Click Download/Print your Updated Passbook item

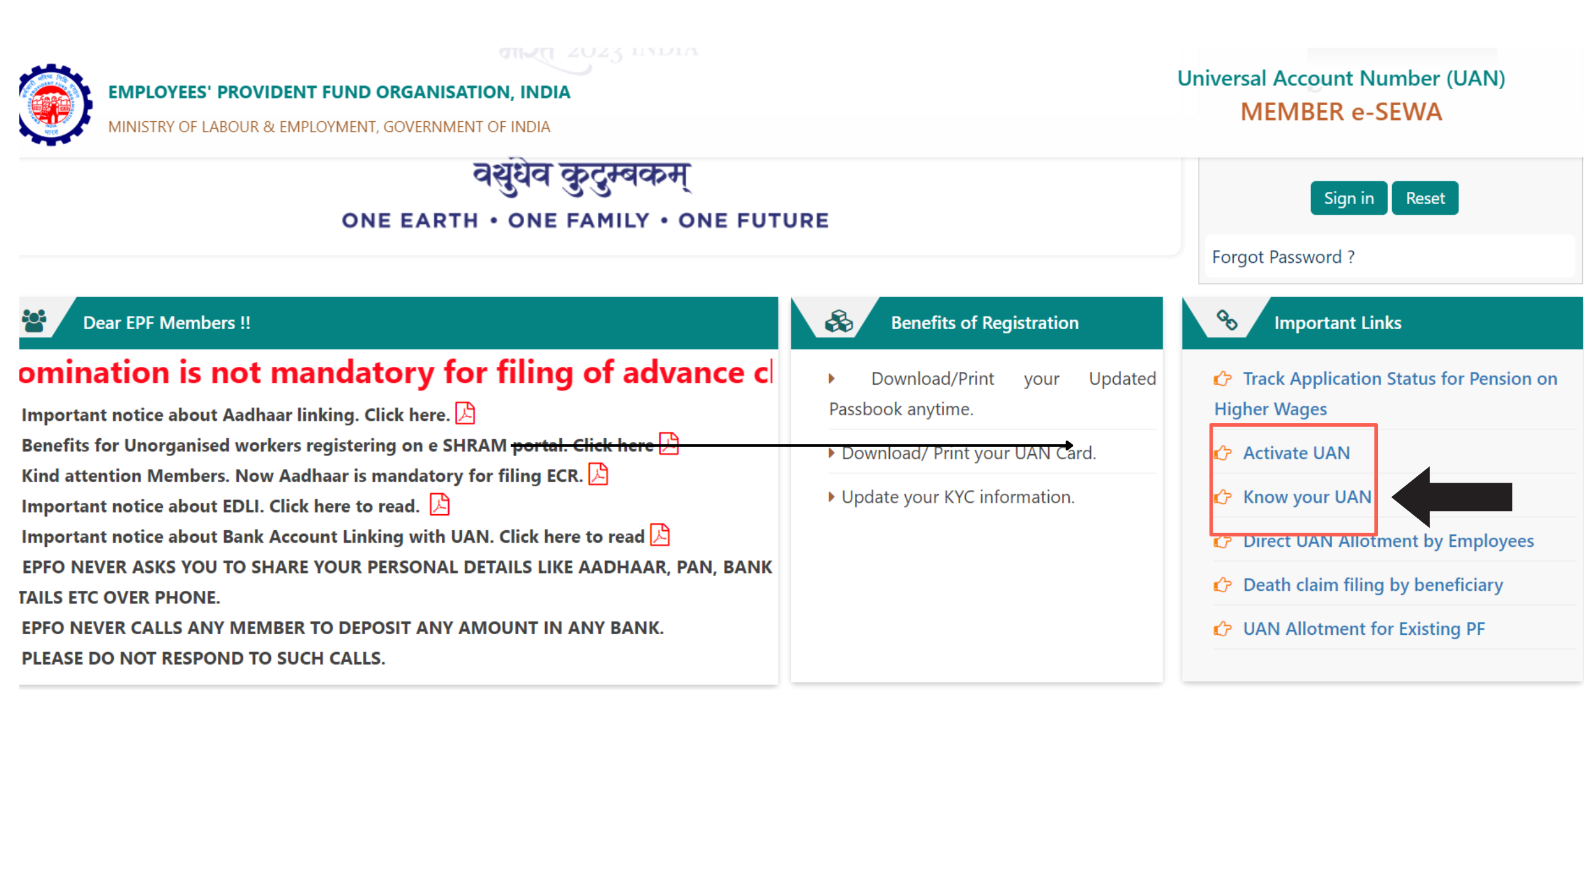click(x=992, y=394)
